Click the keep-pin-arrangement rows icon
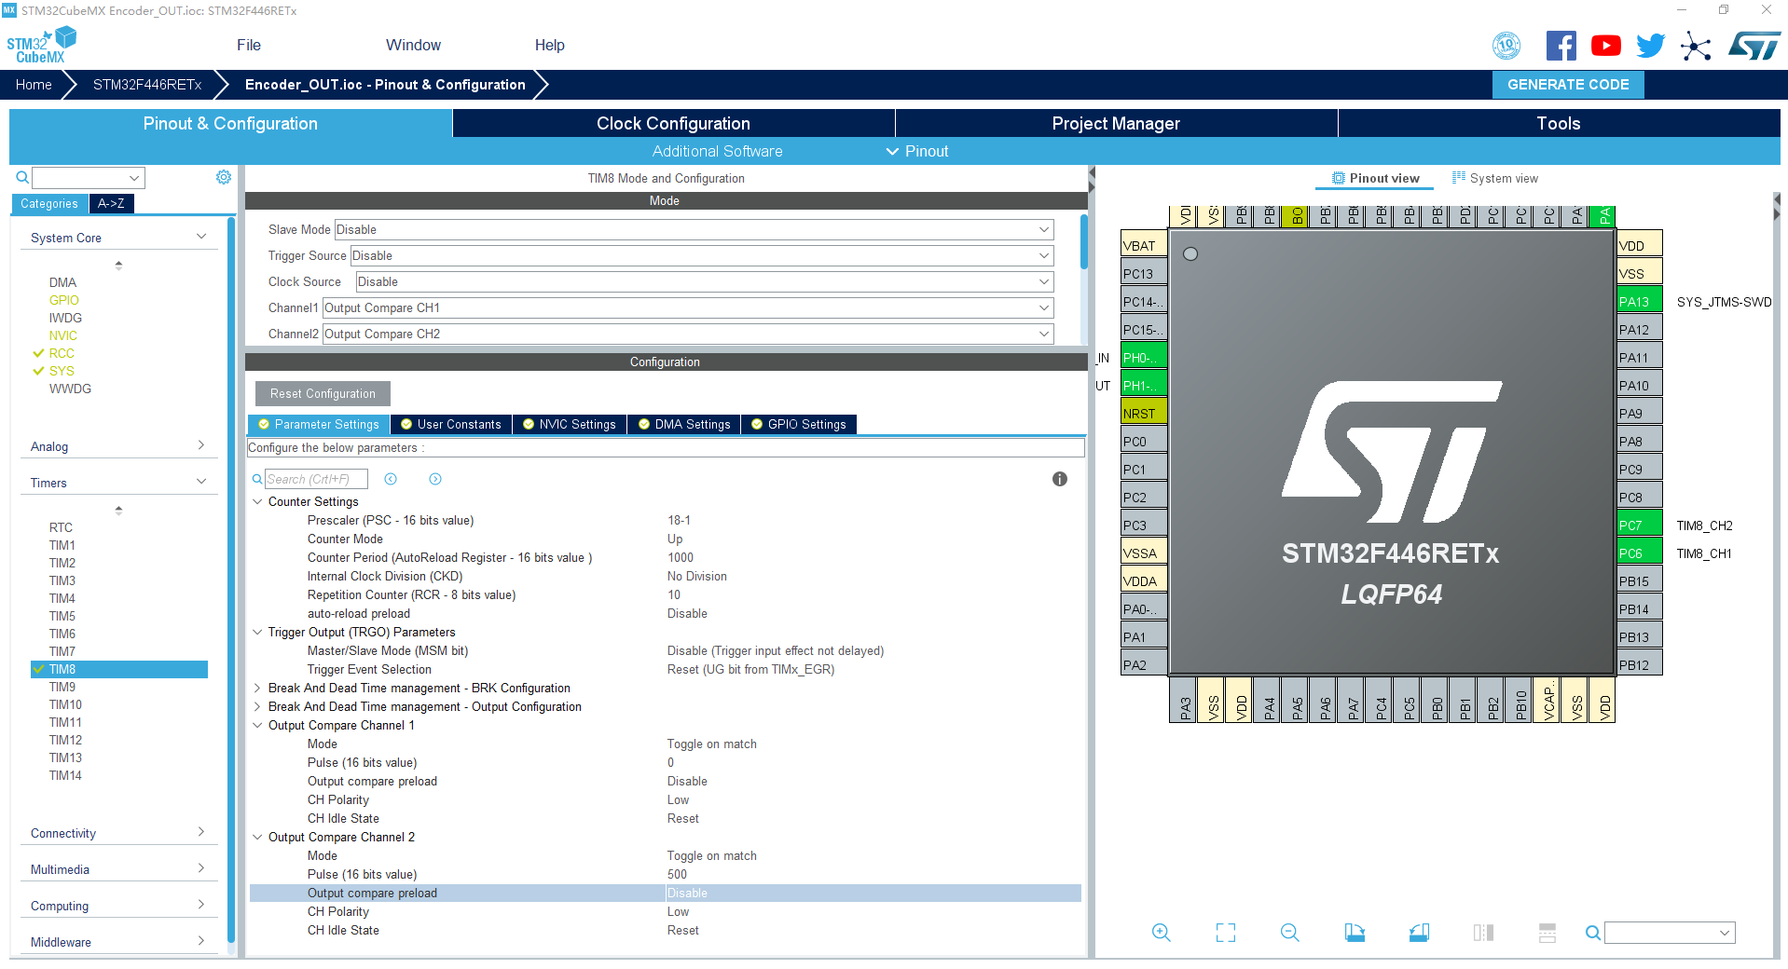Screen dimensions: 1788x969 click(x=1547, y=933)
